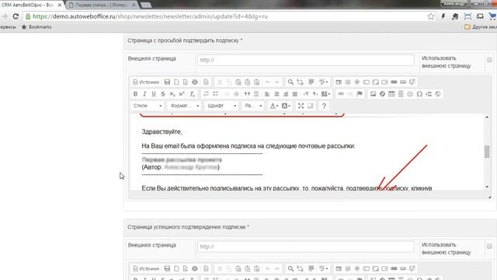
Task: Click editor content scrollbar thumb
Action: 487,152
